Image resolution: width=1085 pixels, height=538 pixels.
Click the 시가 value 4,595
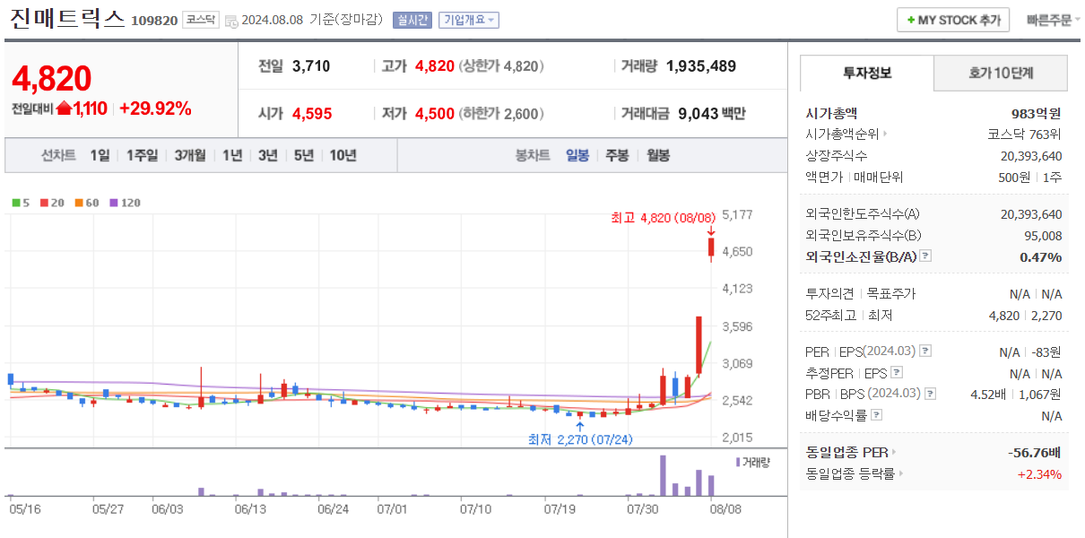(312, 114)
